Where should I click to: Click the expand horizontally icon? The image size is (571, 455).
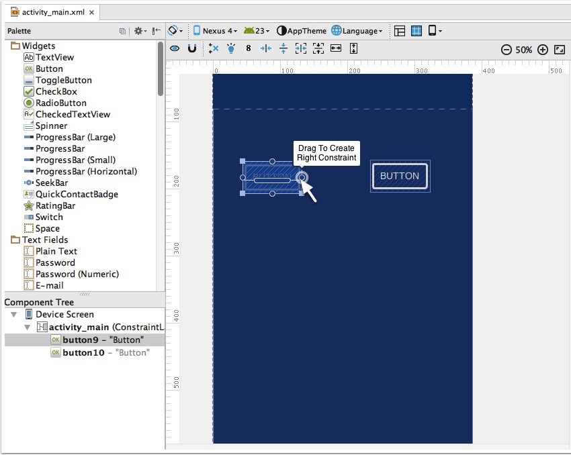click(x=336, y=48)
